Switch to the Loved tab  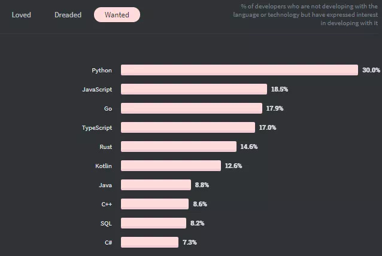pyautogui.click(x=21, y=15)
